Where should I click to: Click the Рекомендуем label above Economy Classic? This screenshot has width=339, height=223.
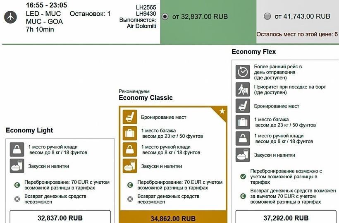pyautogui.click(x=134, y=91)
